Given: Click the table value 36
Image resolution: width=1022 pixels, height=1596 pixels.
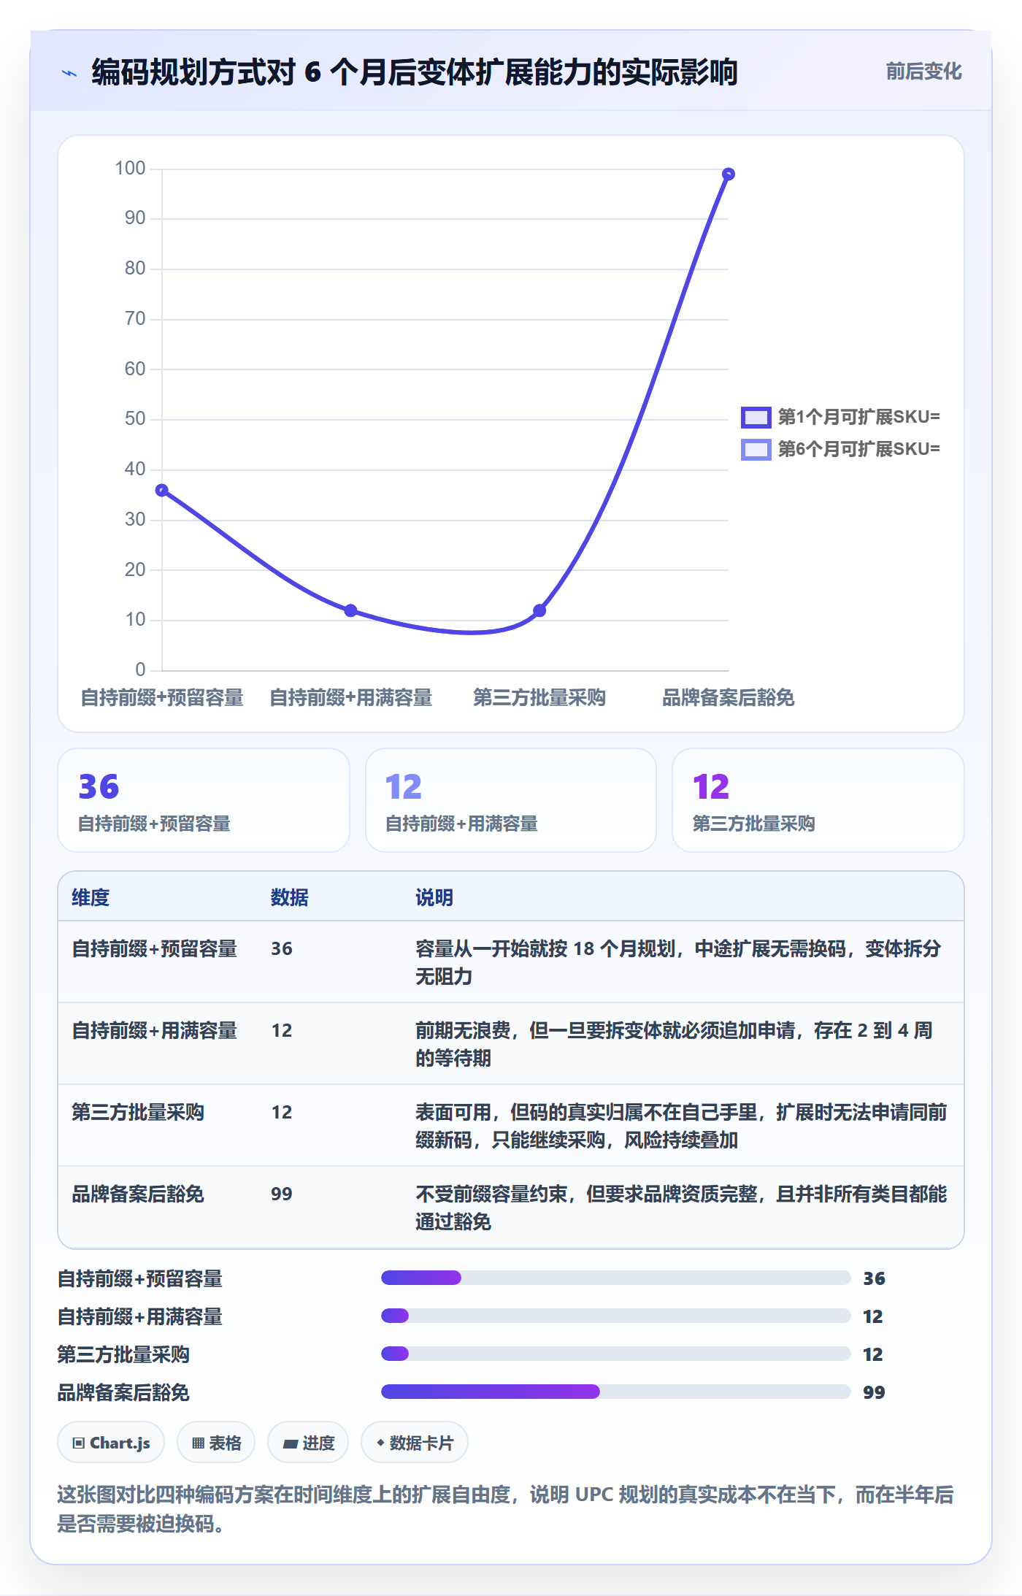Looking at the screenshot, I should point(282,948).
